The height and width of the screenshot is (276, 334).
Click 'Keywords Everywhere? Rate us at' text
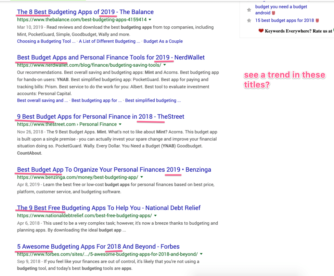(x=298, y=31)
